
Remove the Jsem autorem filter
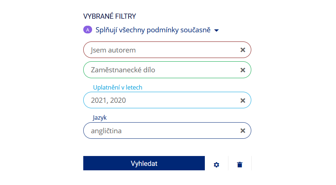click(x=243, y=50)
